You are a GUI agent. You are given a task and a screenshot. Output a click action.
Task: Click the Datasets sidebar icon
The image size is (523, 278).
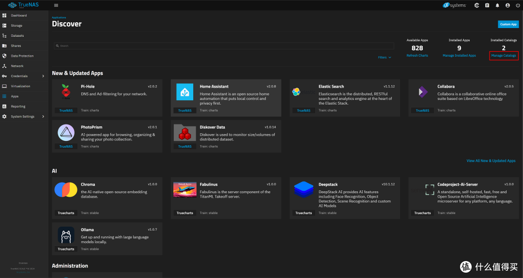pyautogui.click(x=4, y=36)
